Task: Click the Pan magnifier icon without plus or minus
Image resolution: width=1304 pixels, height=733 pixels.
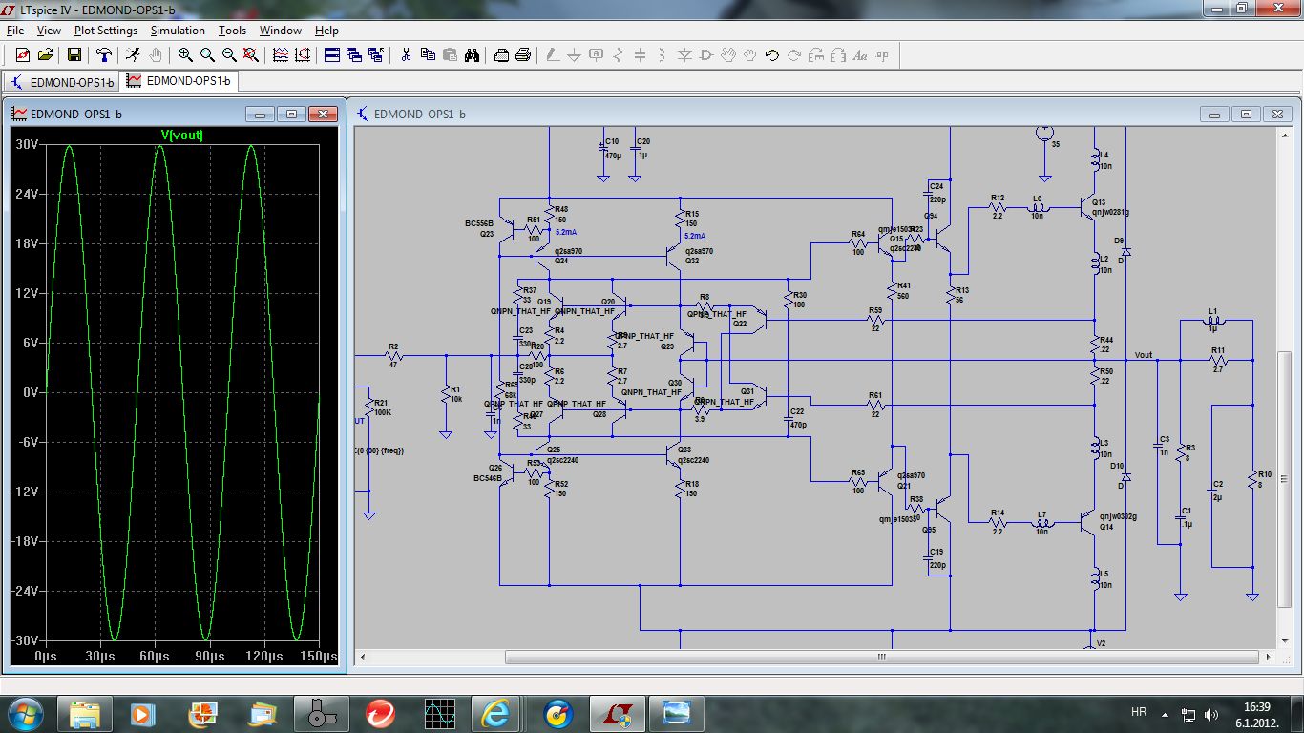Action: [207, 55]
